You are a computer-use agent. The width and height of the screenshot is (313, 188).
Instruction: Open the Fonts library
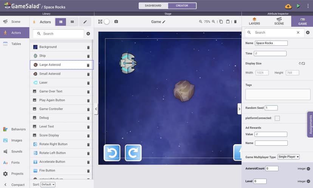tap(15, 162)
